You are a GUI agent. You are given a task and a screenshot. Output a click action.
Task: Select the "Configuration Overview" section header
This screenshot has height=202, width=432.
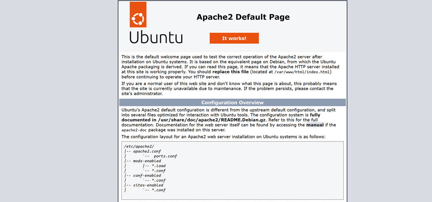coord(232,103)
